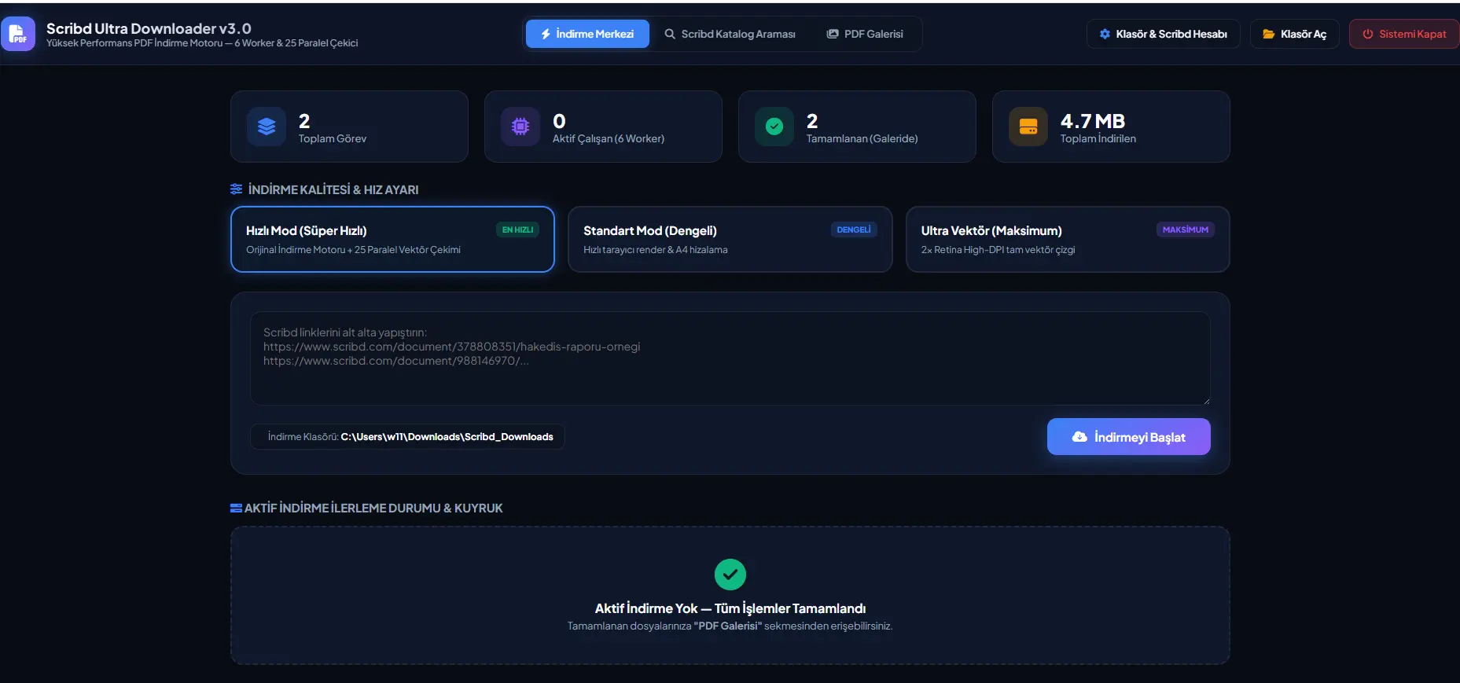
Task: Select Hızlı Mod (Süper Hızlı) quality option
Action: [392, 239]
